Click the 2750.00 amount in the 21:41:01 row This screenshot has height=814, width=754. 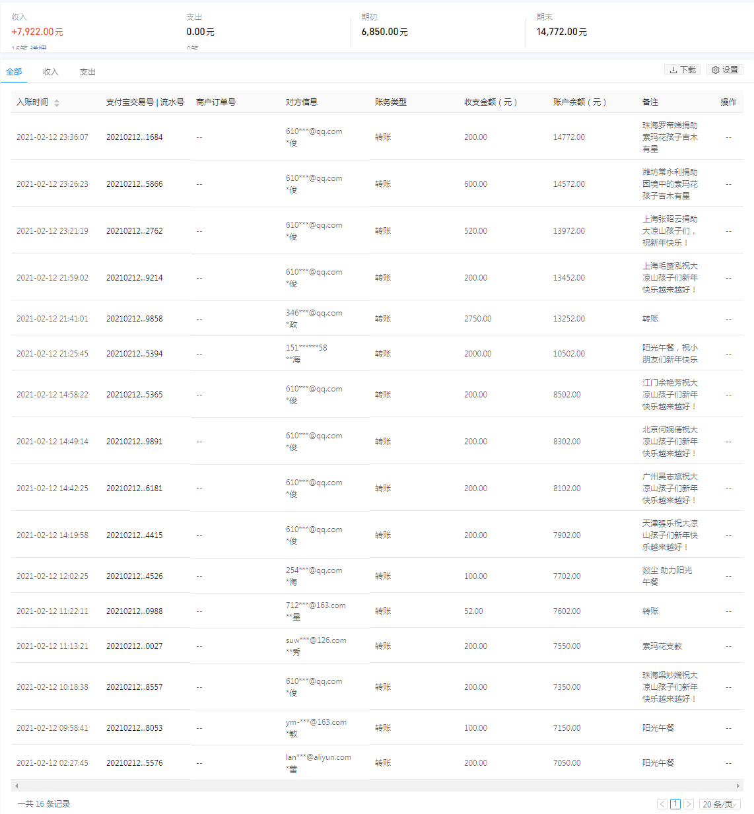(x=477, y=319)
